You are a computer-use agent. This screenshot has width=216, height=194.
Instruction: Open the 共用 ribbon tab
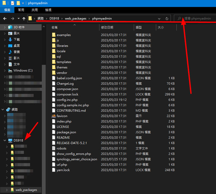(x=34, y=10)
